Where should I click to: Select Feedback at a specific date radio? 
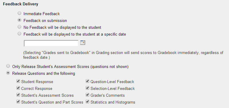click(x=19, y=34)
